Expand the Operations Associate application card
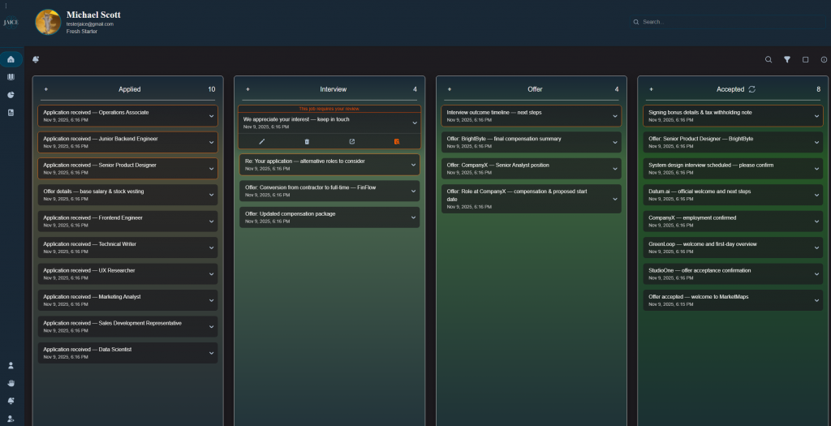Image resolution: width=831 pixels, height=426 pixels. coord(211,116)
